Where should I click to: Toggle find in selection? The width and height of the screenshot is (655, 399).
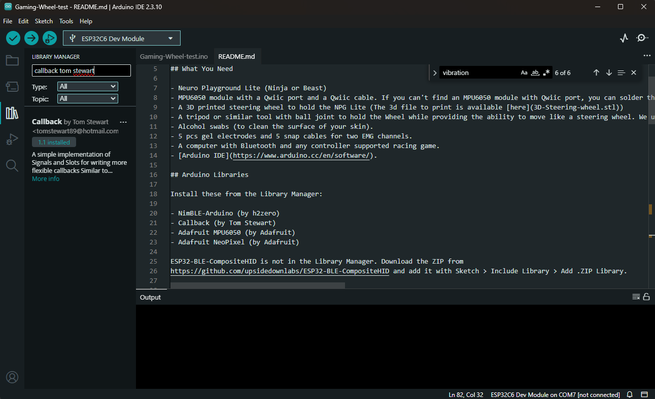(622, 72)
